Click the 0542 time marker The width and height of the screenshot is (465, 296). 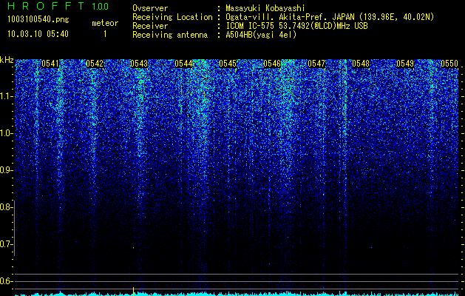(95, 64)
